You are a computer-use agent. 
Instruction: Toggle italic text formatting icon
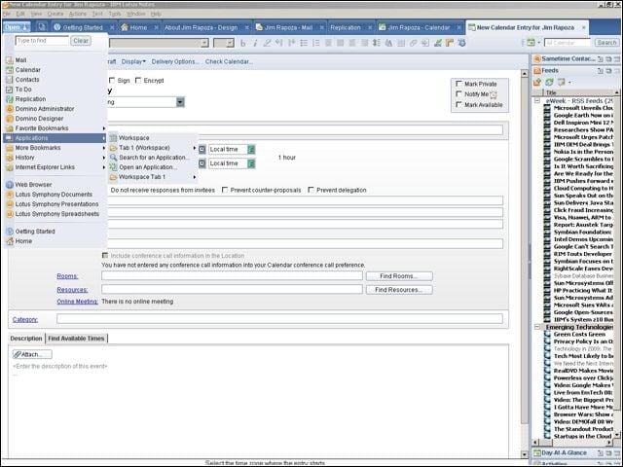pos(255,43)
